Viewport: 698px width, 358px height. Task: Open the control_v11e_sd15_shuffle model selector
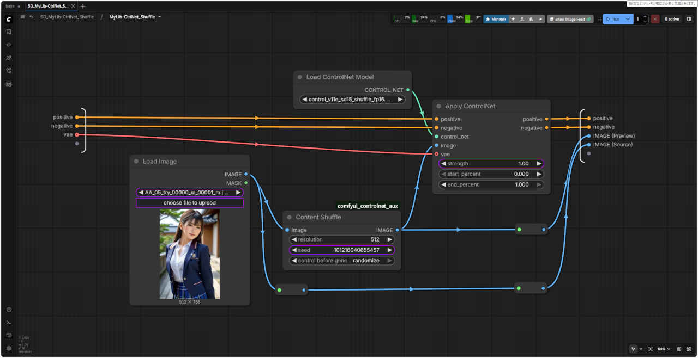click(x=353, y=100)
